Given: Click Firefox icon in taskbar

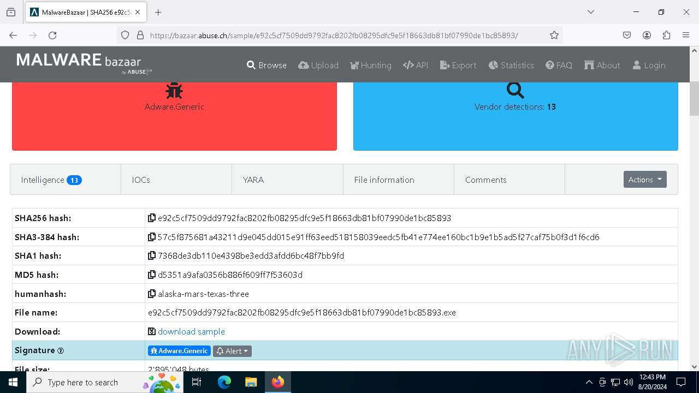Looking at the screenshot, I should pyautogui.click(x=278, y=382).
